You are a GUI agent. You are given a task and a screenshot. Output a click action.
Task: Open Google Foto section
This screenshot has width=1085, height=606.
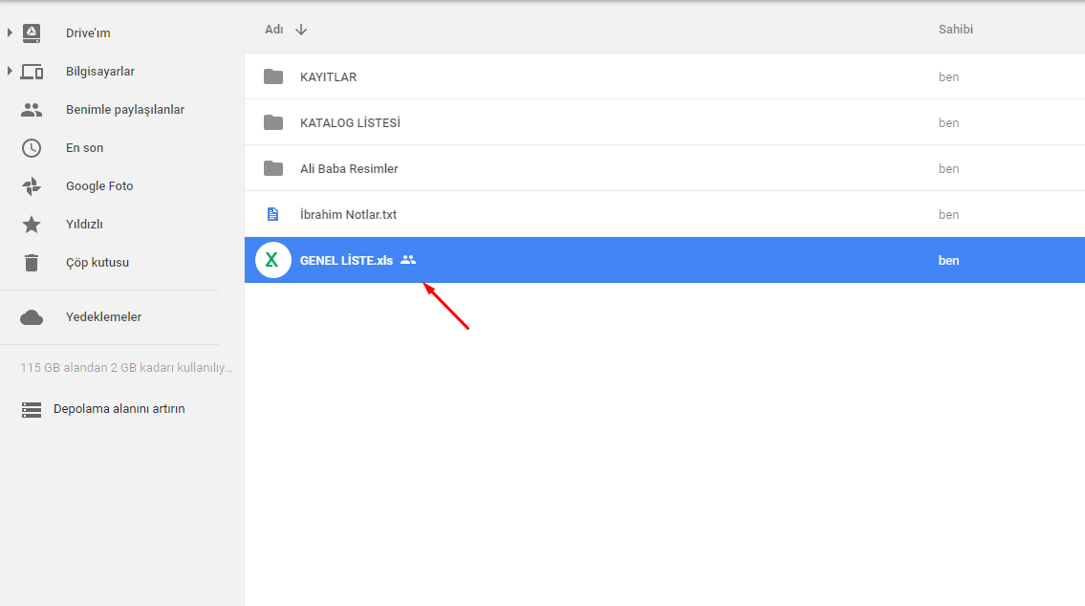point(99,186)
